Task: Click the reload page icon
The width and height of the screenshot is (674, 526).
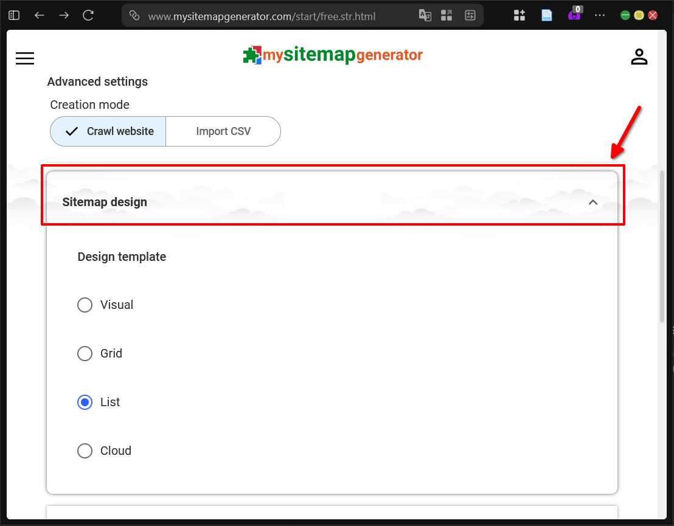Action: (x=88, y=15)
